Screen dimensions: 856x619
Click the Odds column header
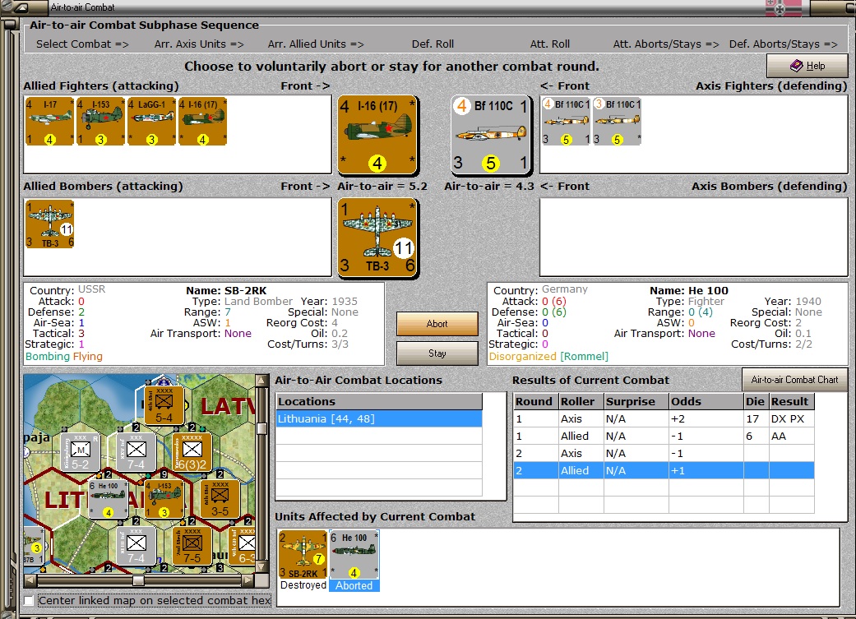click(707, 402)
